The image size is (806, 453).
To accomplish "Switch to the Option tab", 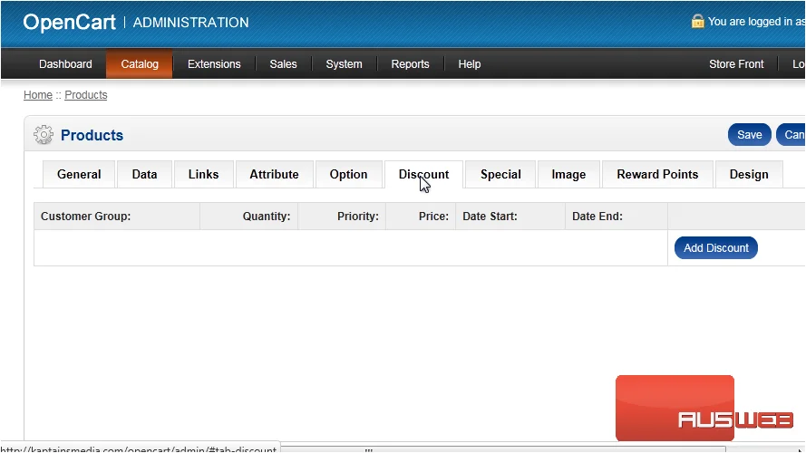I will point(348,175).
